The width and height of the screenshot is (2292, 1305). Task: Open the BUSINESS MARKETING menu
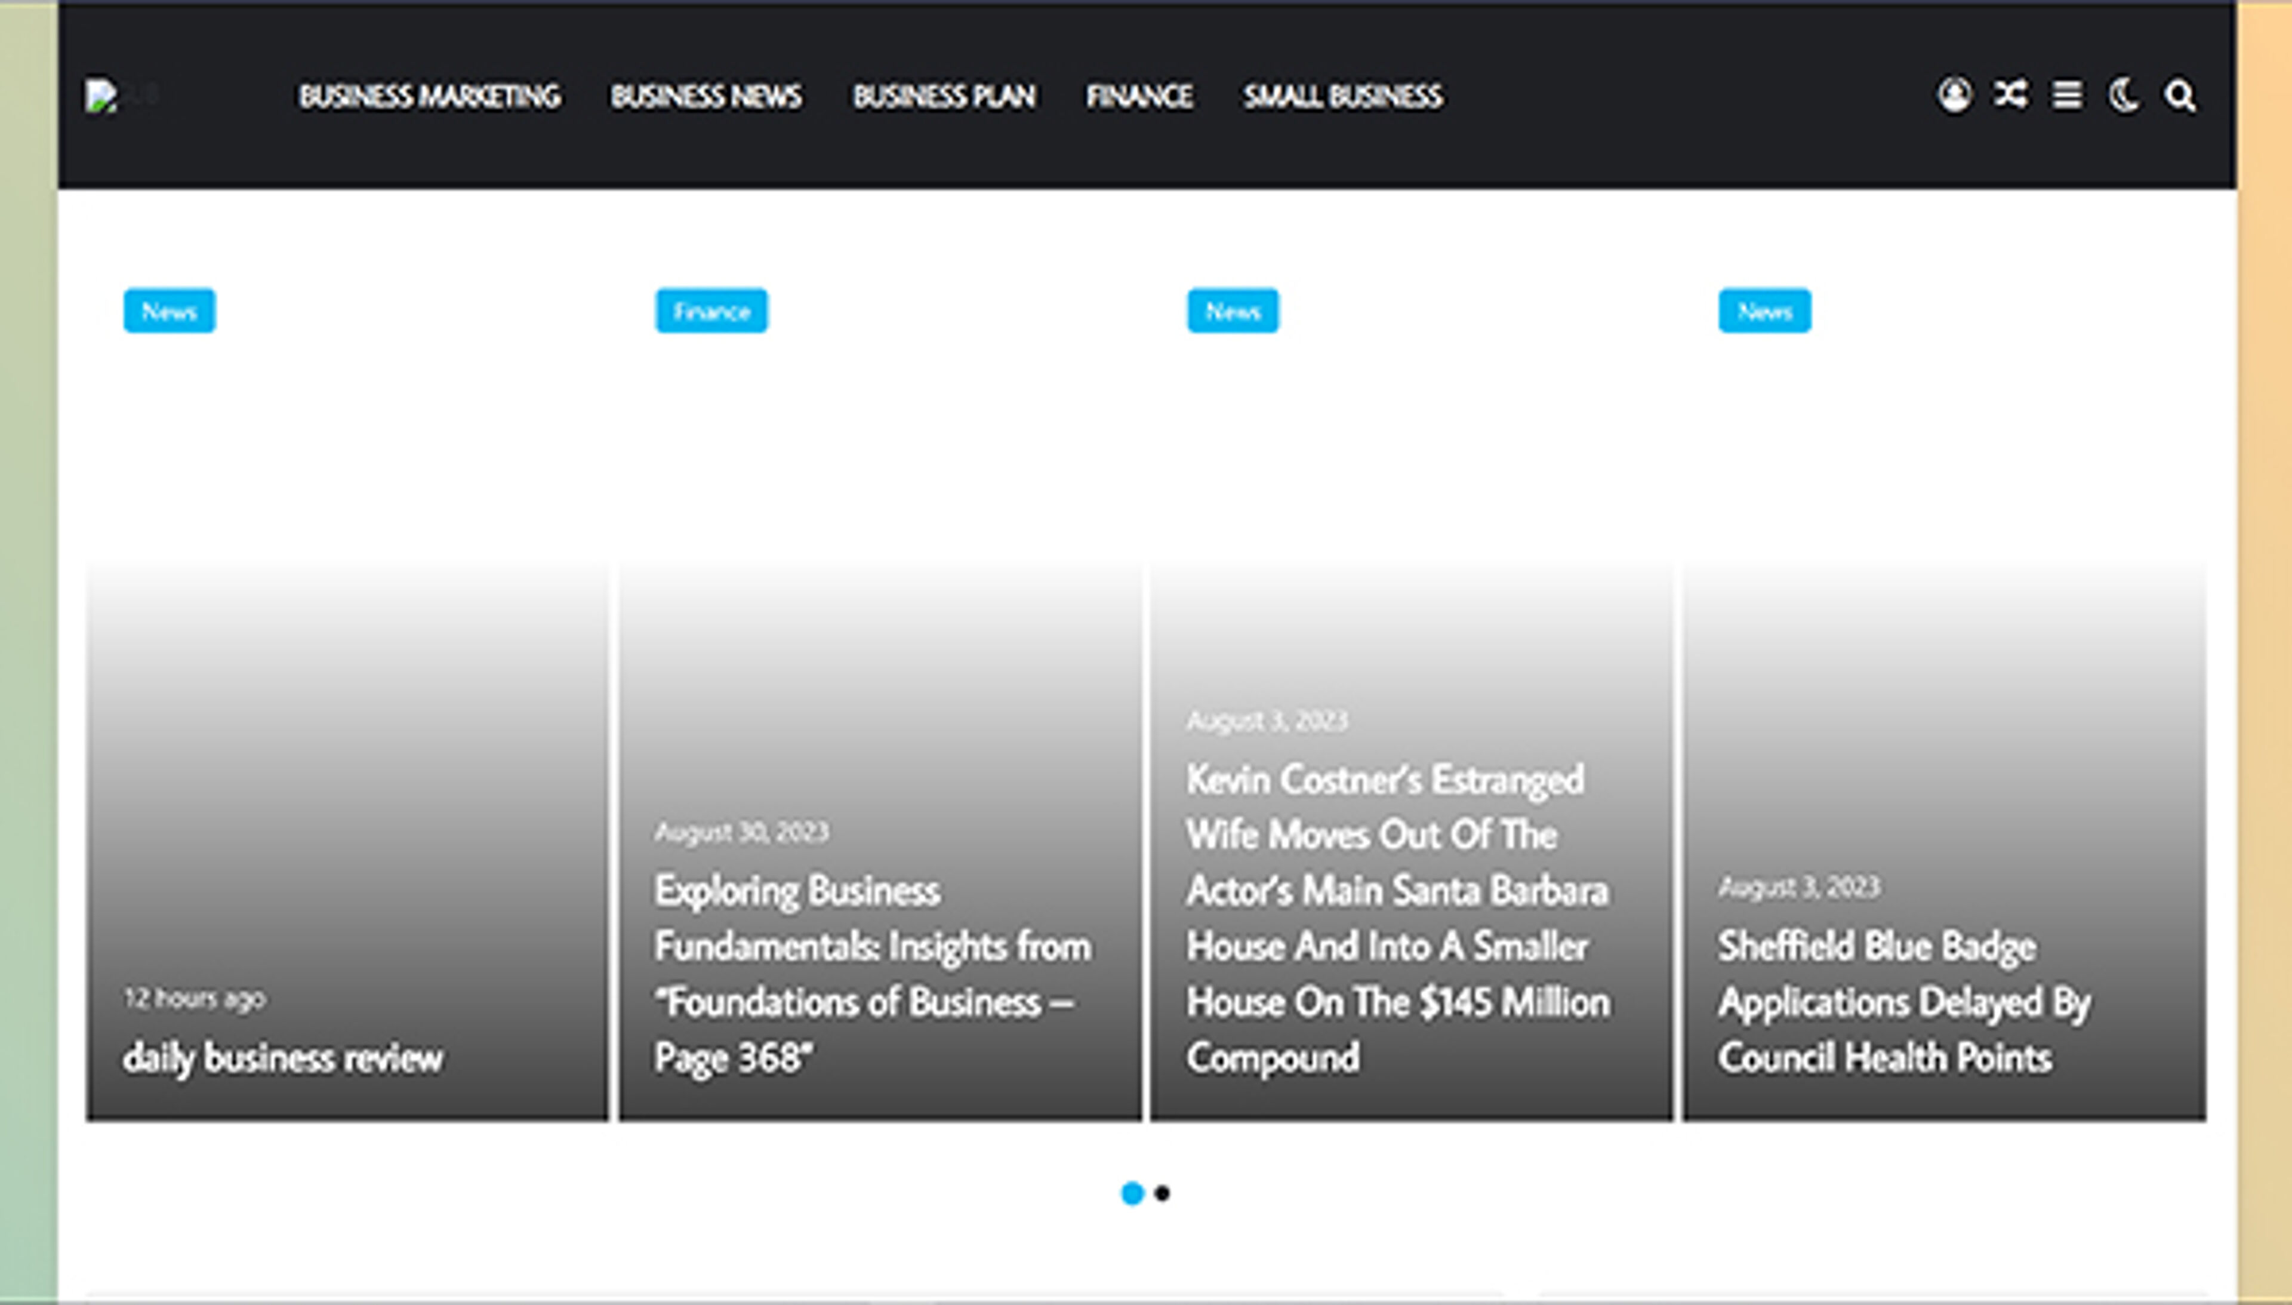(x=430, y=96)
